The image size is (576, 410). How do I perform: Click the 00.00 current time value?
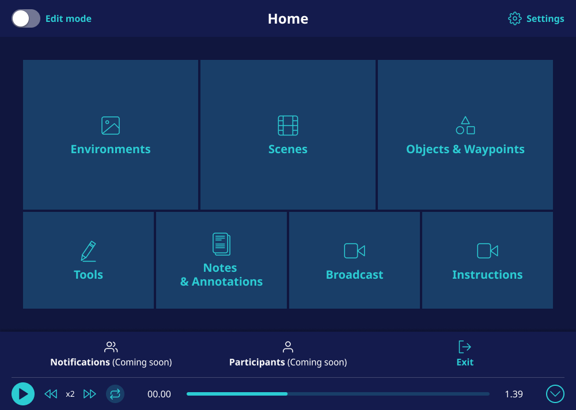click(x=159, y=394)
